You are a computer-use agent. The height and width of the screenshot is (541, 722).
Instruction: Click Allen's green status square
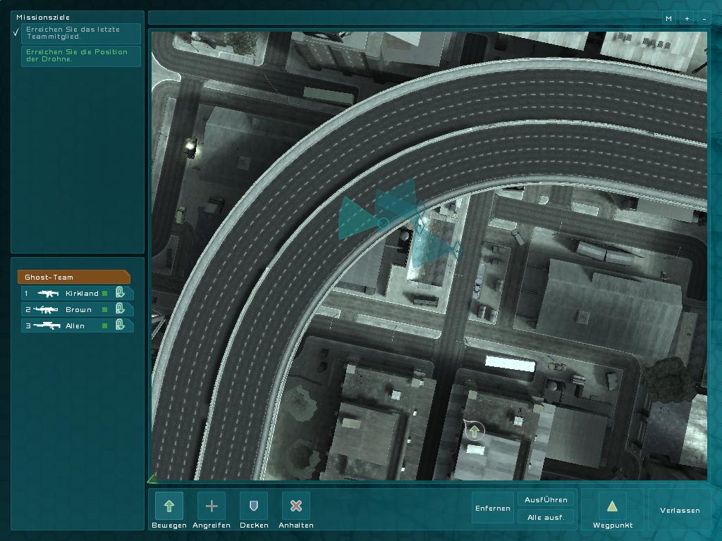pos(105,325)
